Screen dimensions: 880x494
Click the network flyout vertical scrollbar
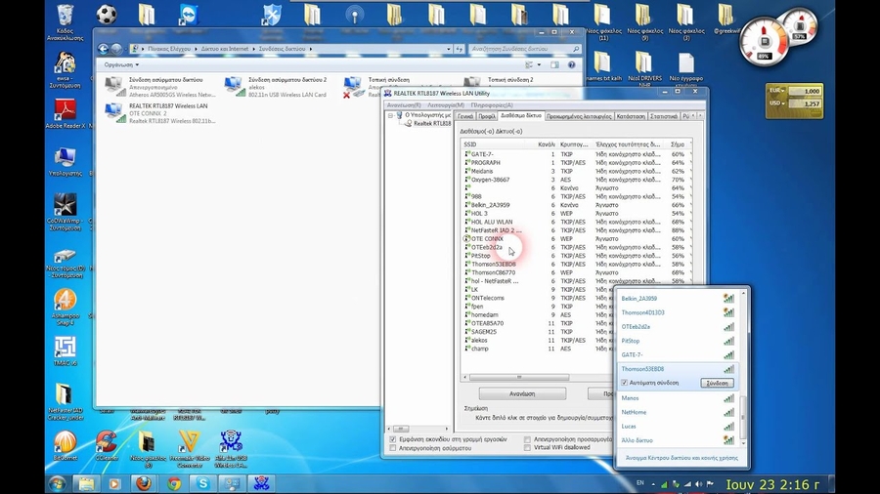(744, 417)
